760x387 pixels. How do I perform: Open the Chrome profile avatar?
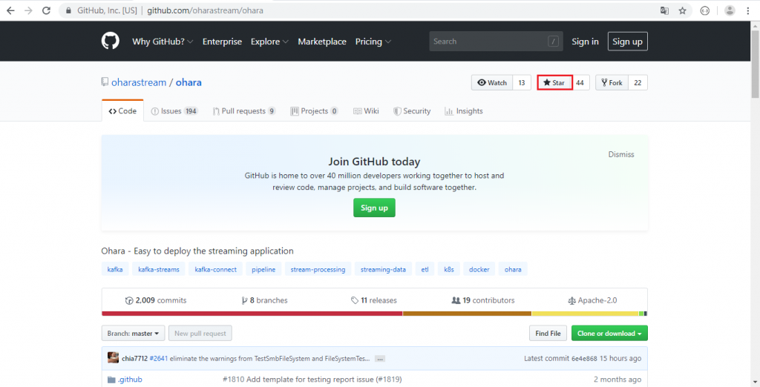730,10
